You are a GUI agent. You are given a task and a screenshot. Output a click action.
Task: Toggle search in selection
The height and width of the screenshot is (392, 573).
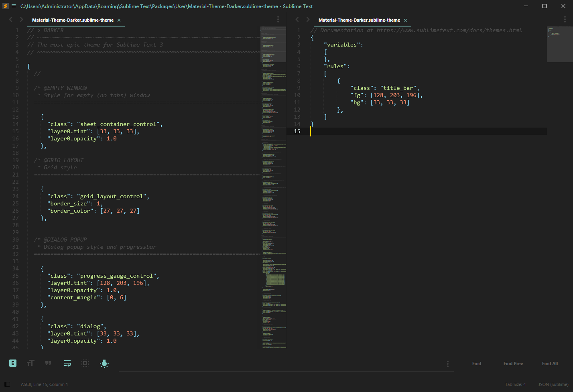[x=85, y=363]
